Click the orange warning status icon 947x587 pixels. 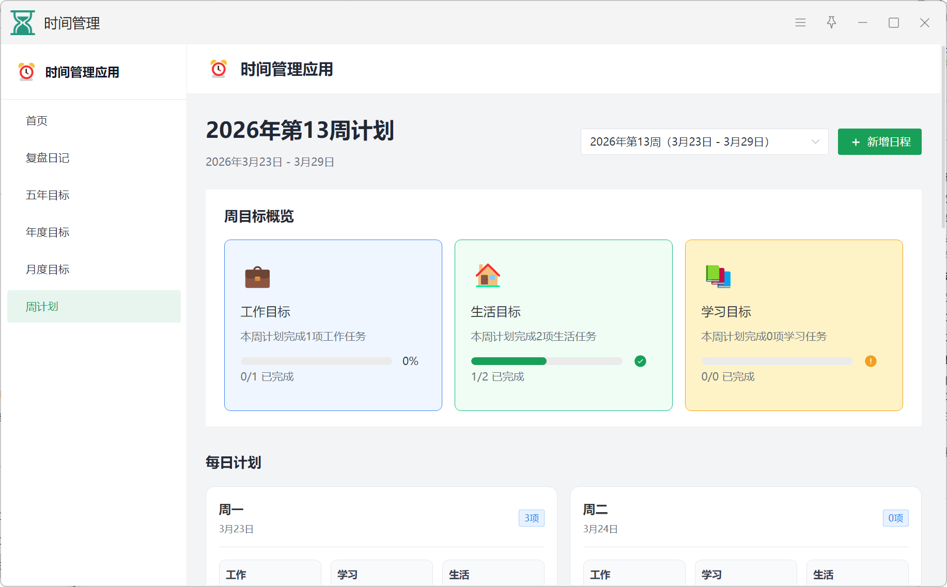[871, 361]
